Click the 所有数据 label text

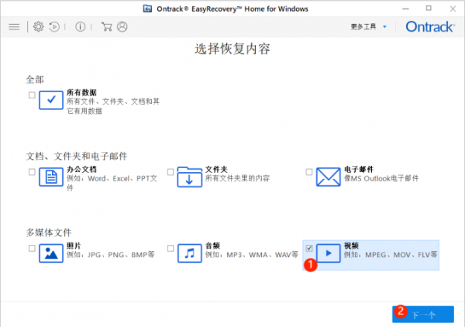pos(81,92)
